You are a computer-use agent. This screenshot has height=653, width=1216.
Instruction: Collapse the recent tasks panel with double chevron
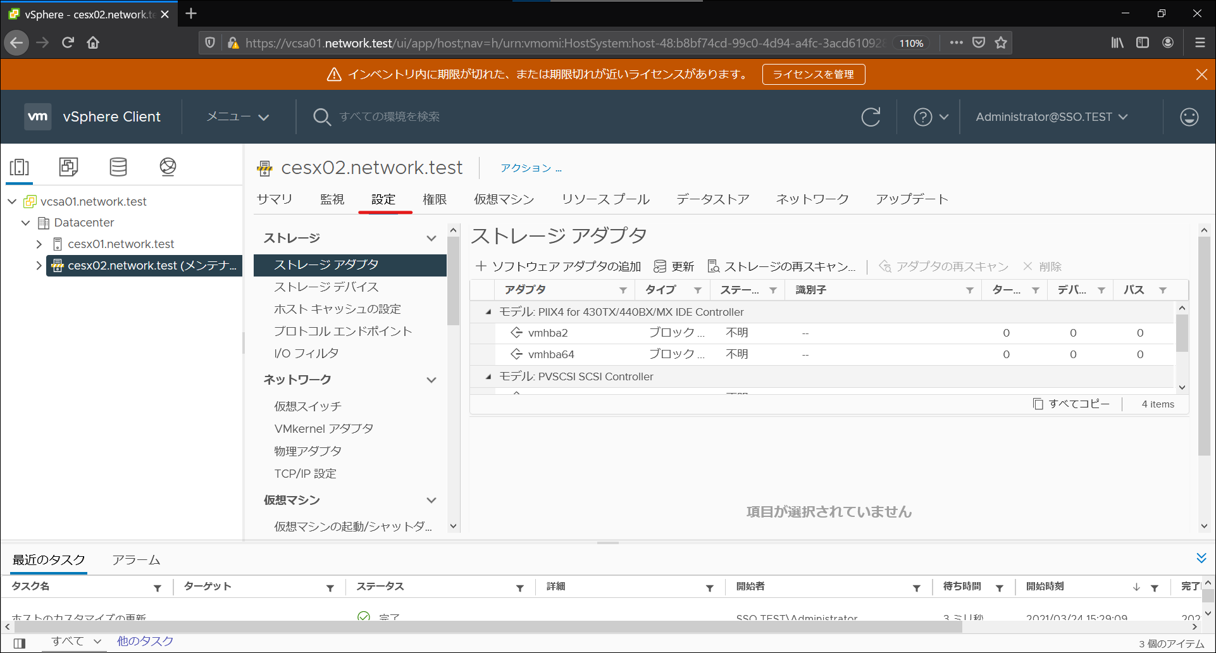pos(1201,558)
